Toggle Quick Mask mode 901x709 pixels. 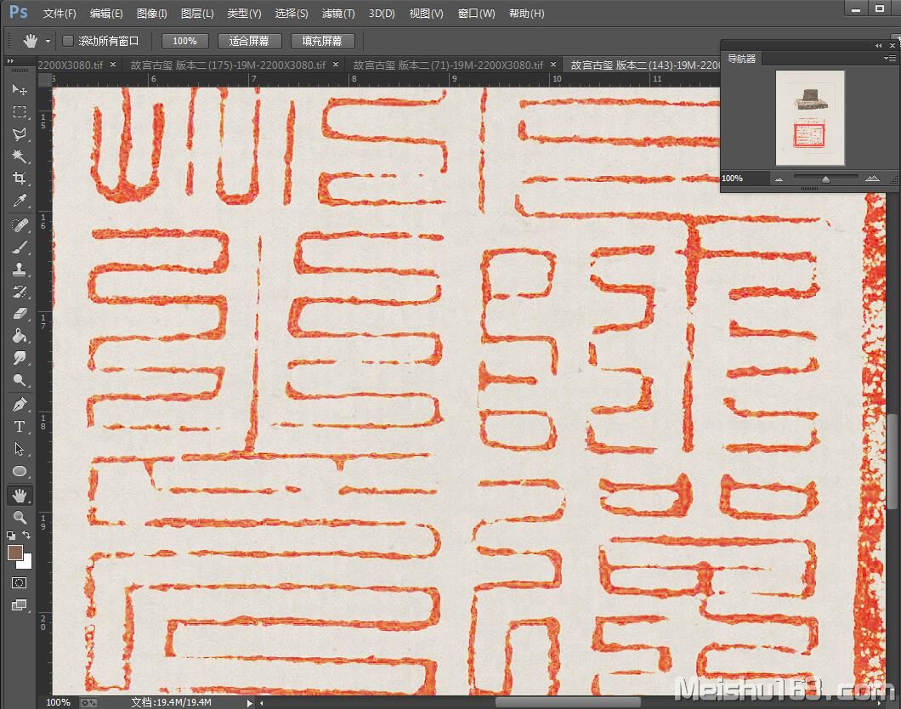(x=19, y=582)
